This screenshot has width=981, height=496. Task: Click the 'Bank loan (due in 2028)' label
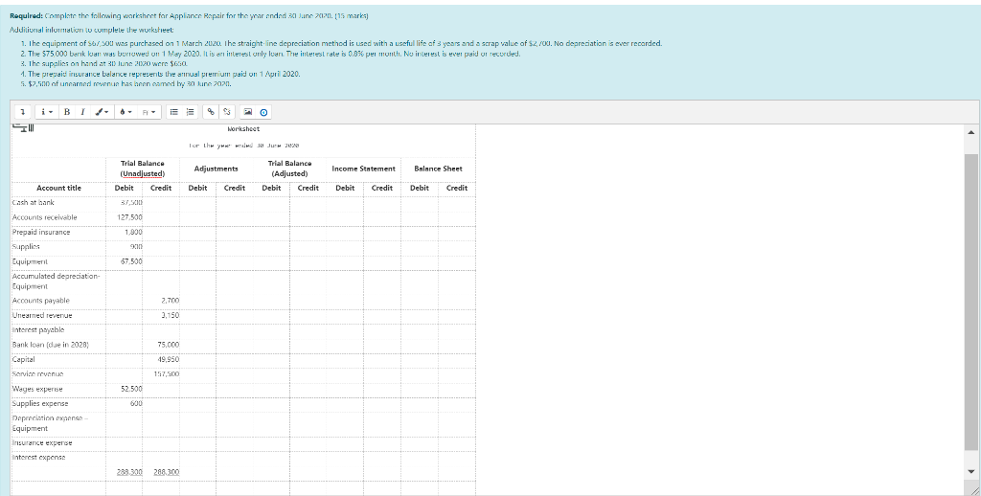pos(51,345)
